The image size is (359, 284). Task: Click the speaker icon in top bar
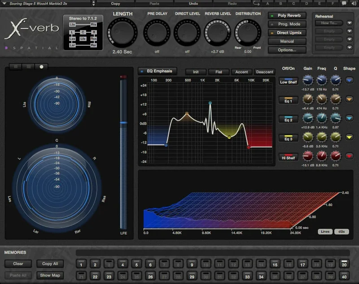354,4
